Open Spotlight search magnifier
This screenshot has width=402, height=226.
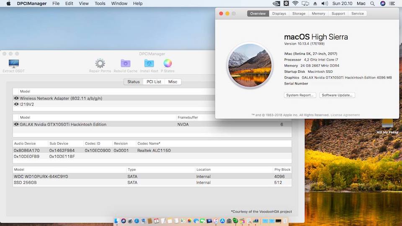(x=372, y=4)
